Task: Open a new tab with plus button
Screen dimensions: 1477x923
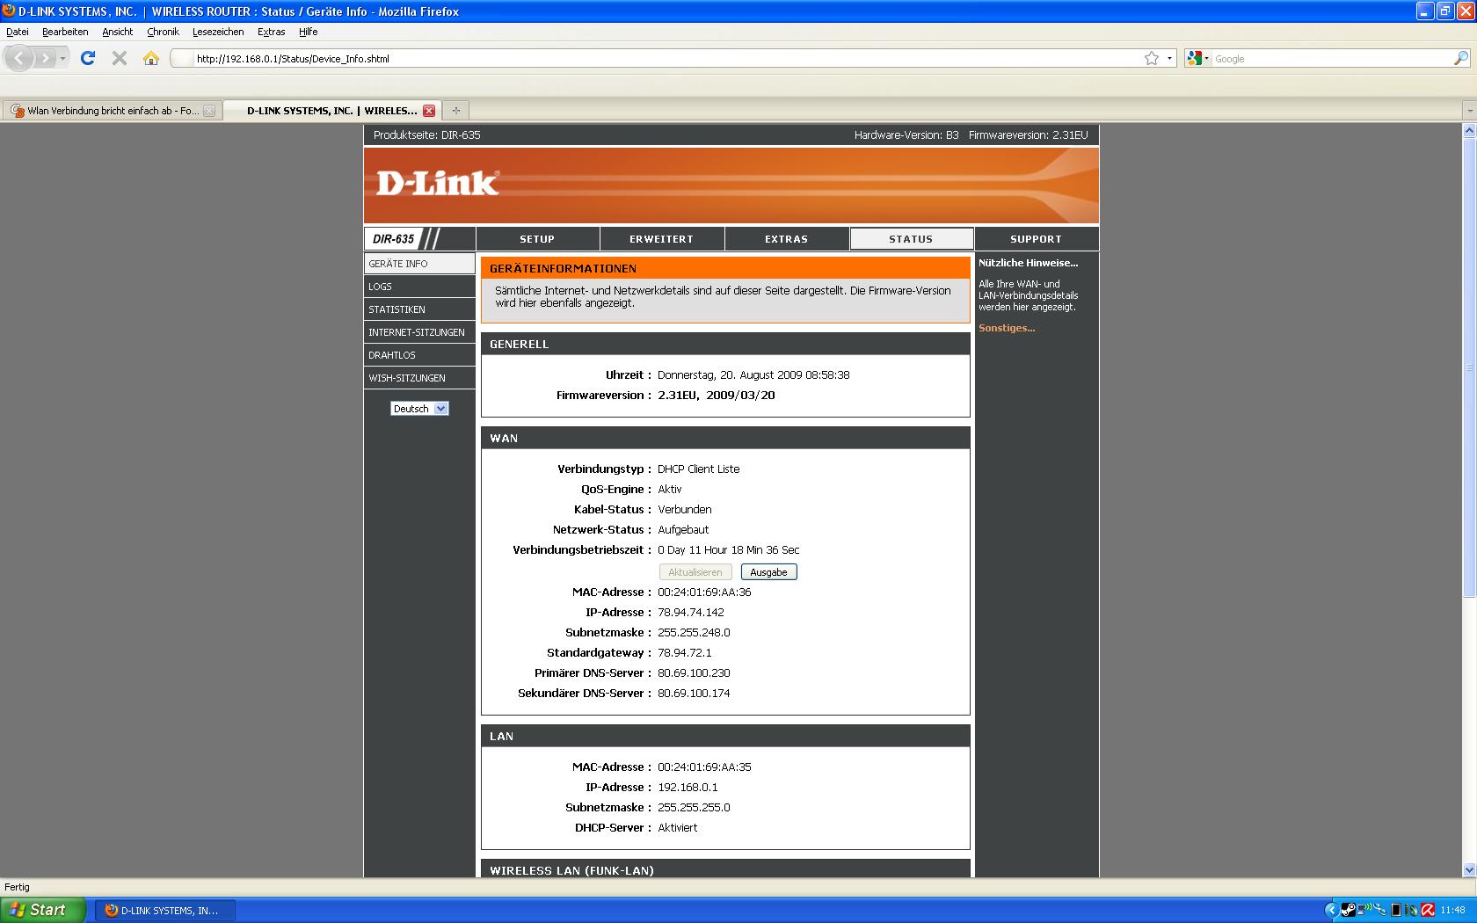Action: tap(455, 111)
